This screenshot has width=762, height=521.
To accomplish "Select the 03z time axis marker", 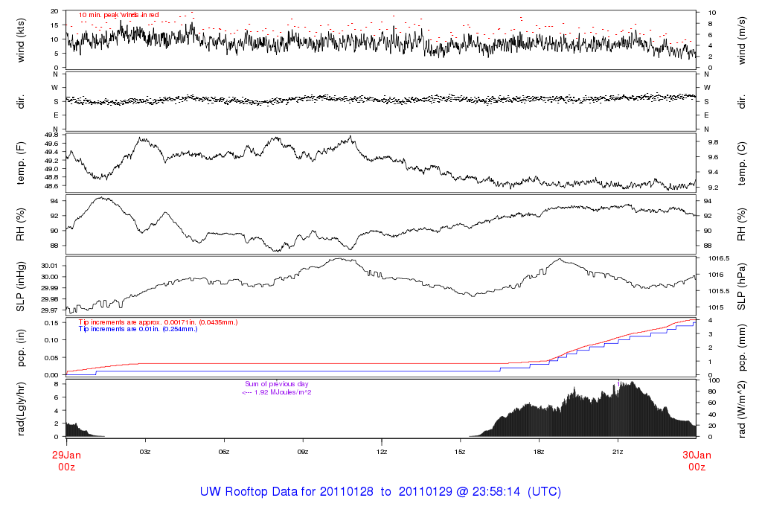I will click(x=145, y=452).
